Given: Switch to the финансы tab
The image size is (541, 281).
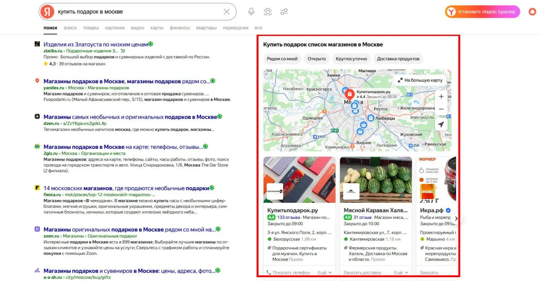Looking at the screenshot, I should point(180,28).
